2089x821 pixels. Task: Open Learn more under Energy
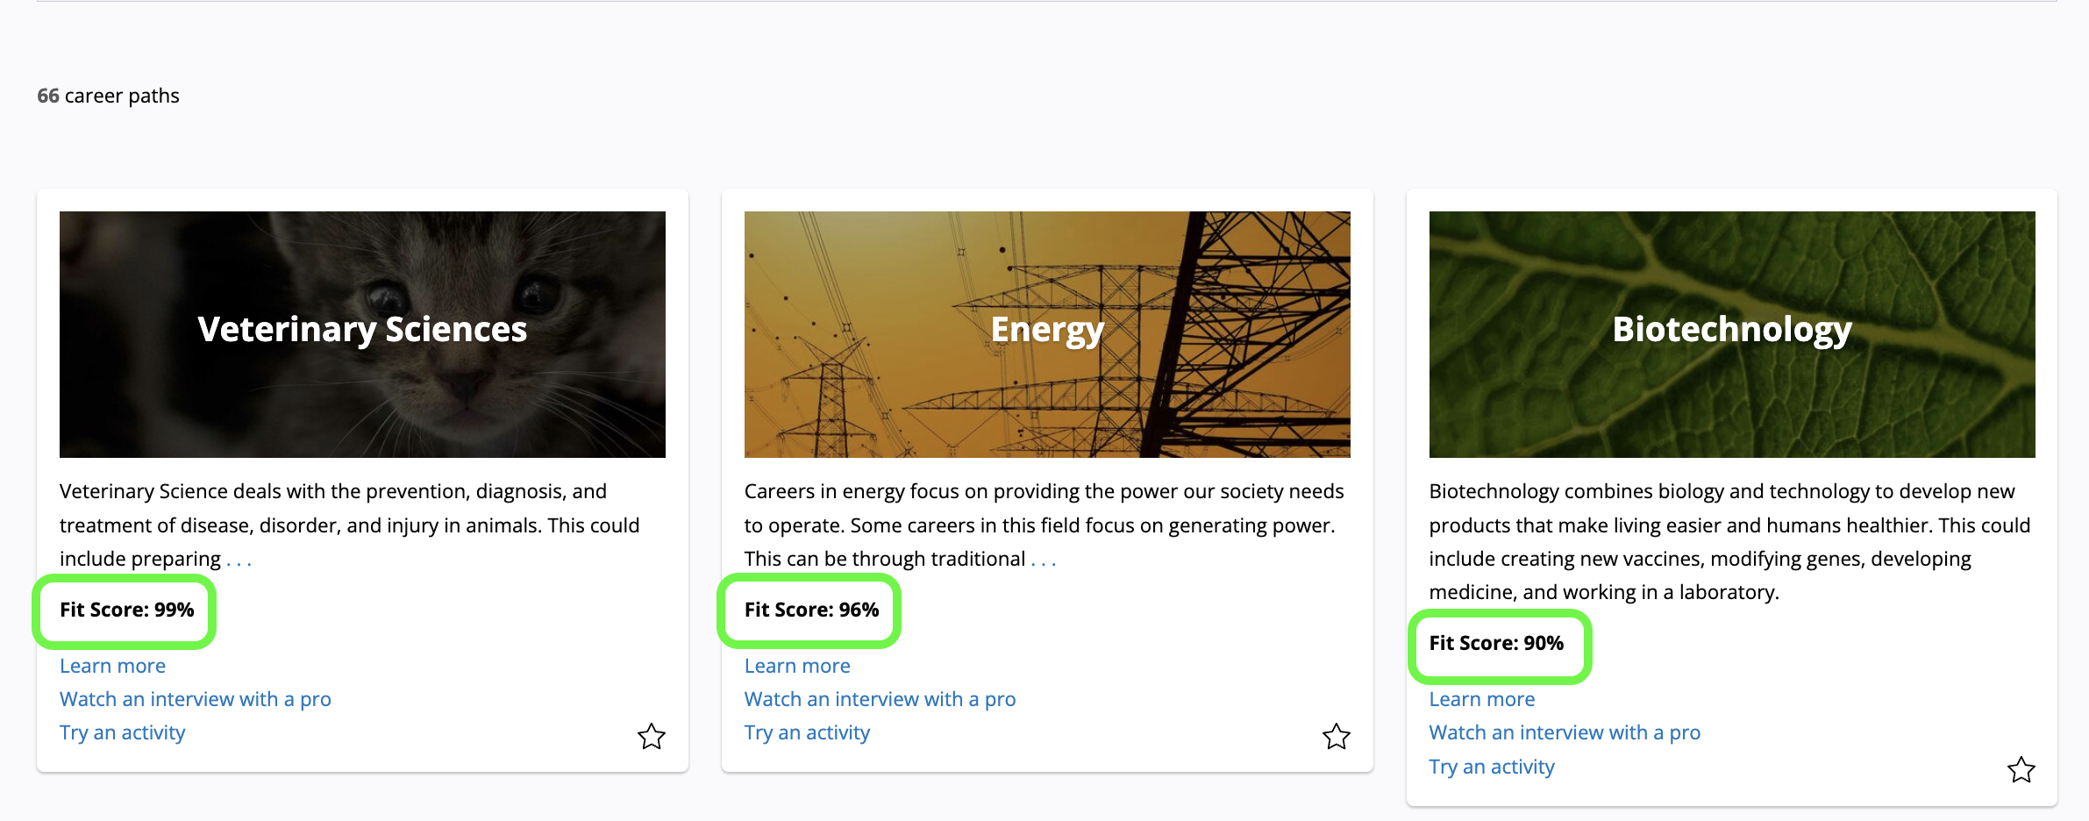tap(797, 666)
